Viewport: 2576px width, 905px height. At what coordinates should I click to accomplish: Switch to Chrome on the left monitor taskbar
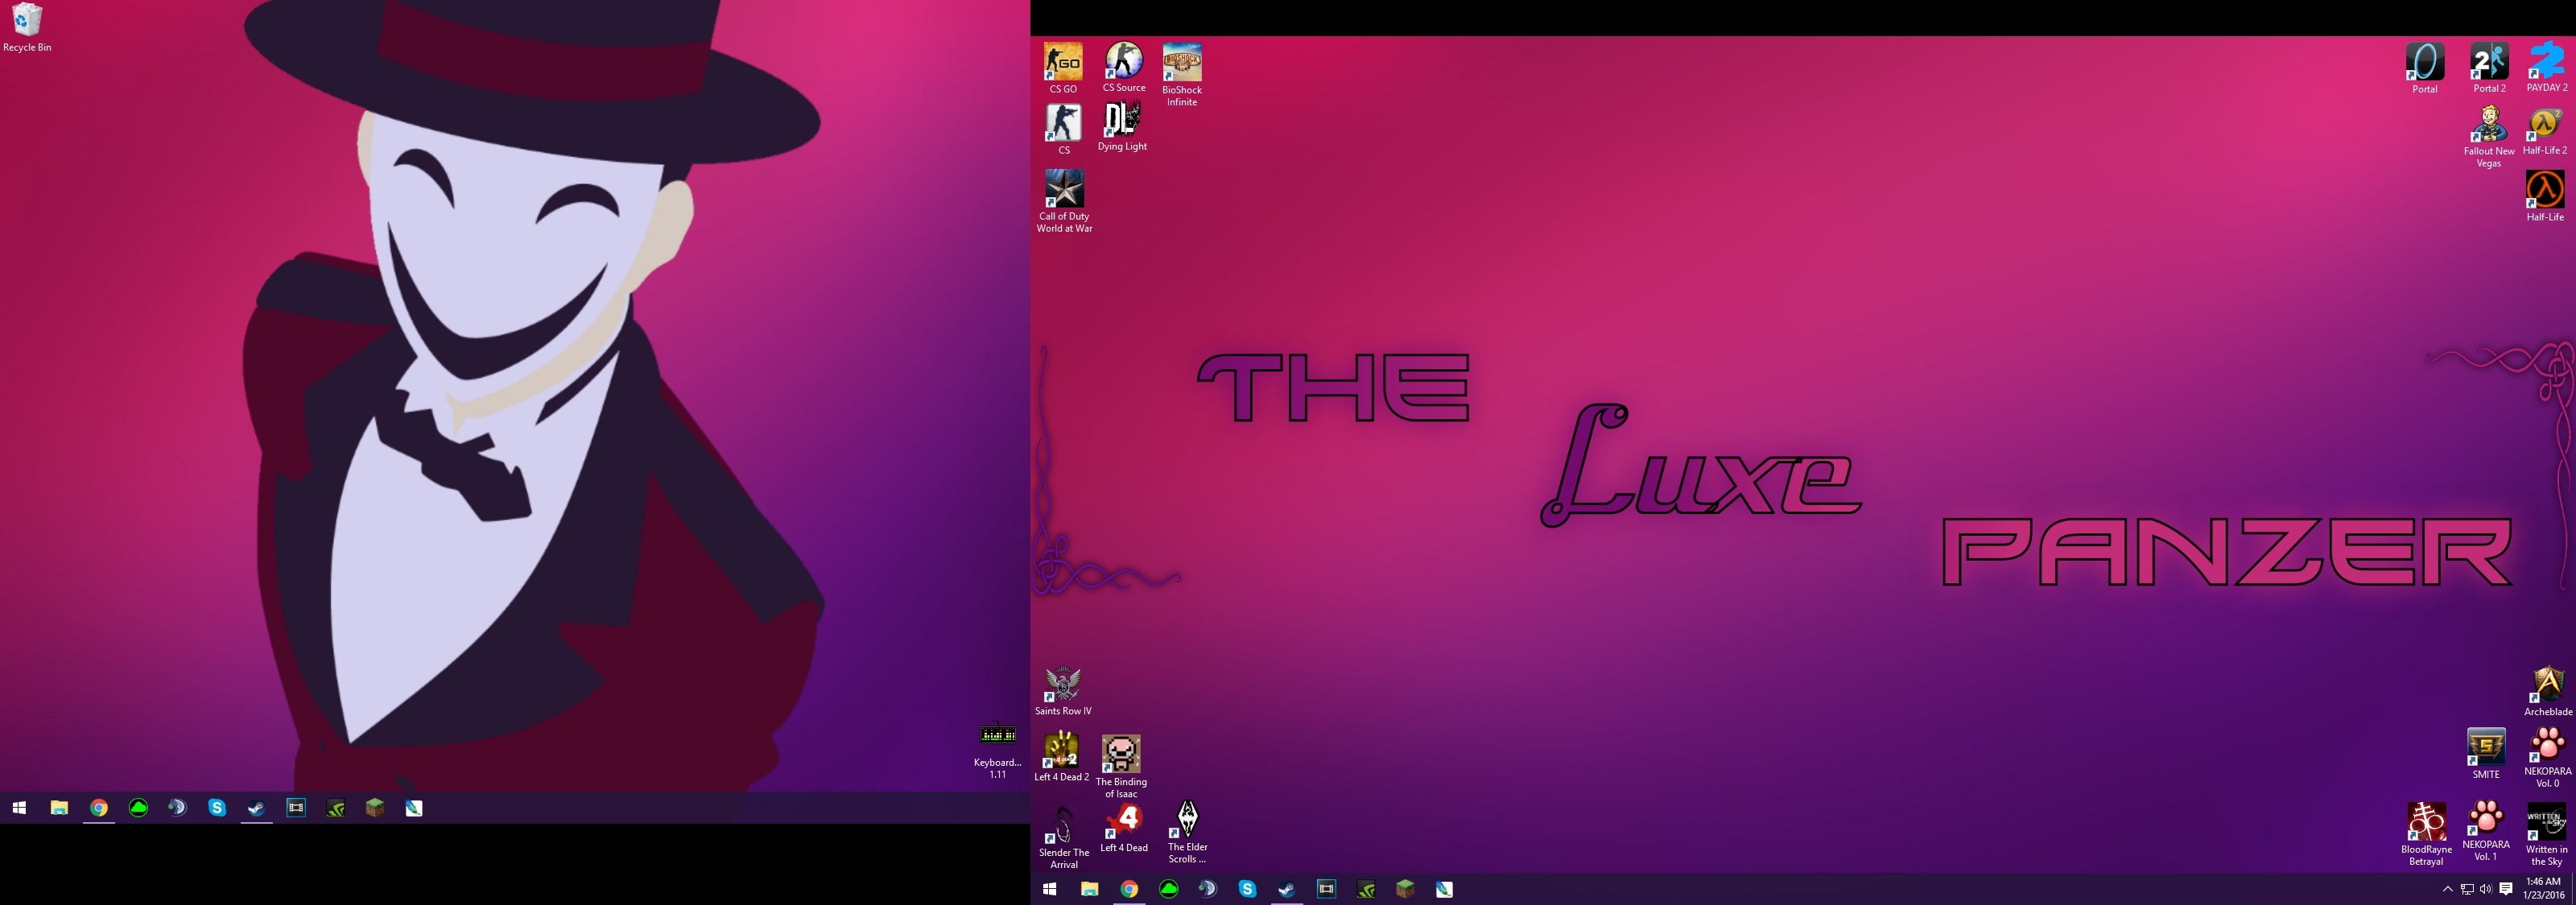point(98,808)
